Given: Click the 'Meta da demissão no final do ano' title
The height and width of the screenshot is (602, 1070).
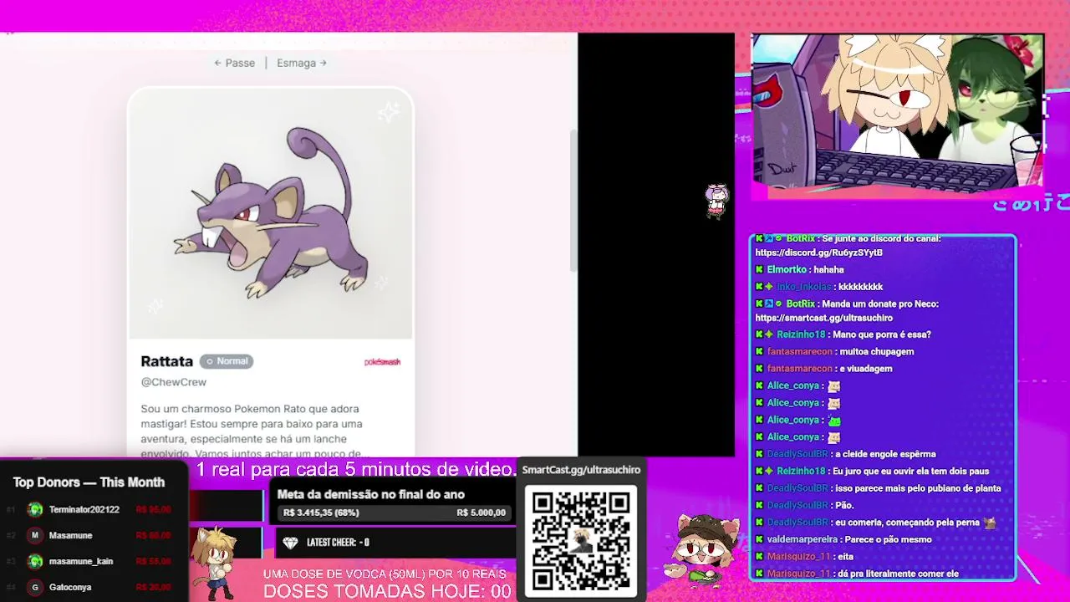Looking at the screenshot, I should tap(370, 494).
